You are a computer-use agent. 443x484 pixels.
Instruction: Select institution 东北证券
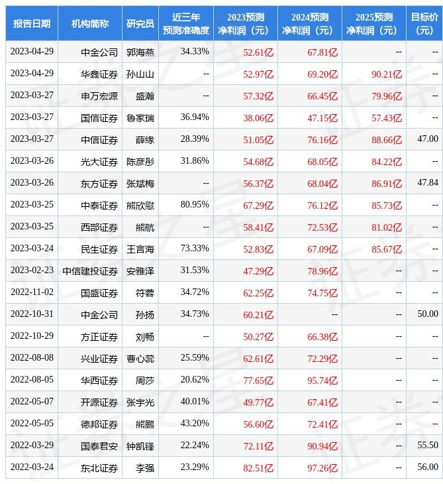[99, 469]
